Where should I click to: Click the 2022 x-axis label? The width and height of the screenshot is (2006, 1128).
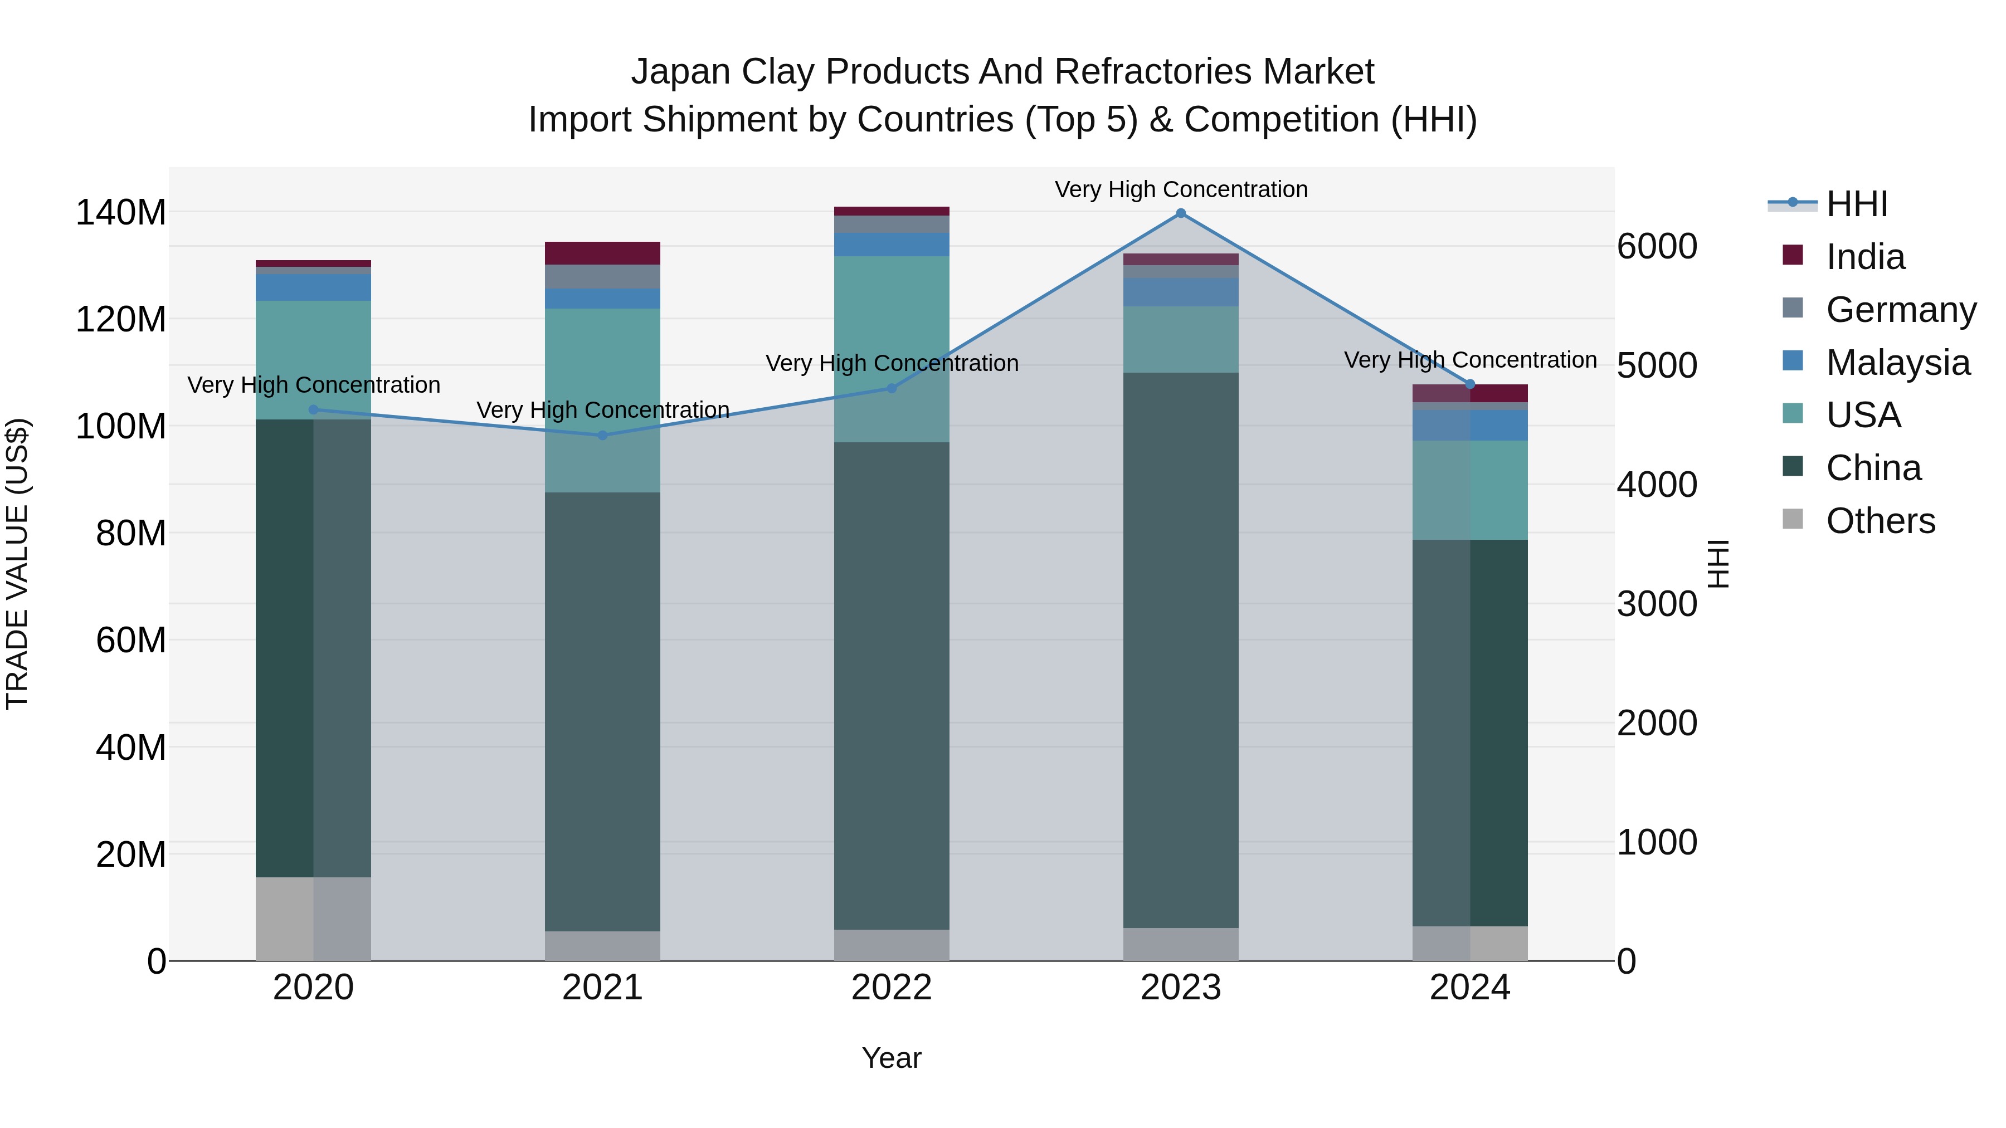(x=892, y=988)
